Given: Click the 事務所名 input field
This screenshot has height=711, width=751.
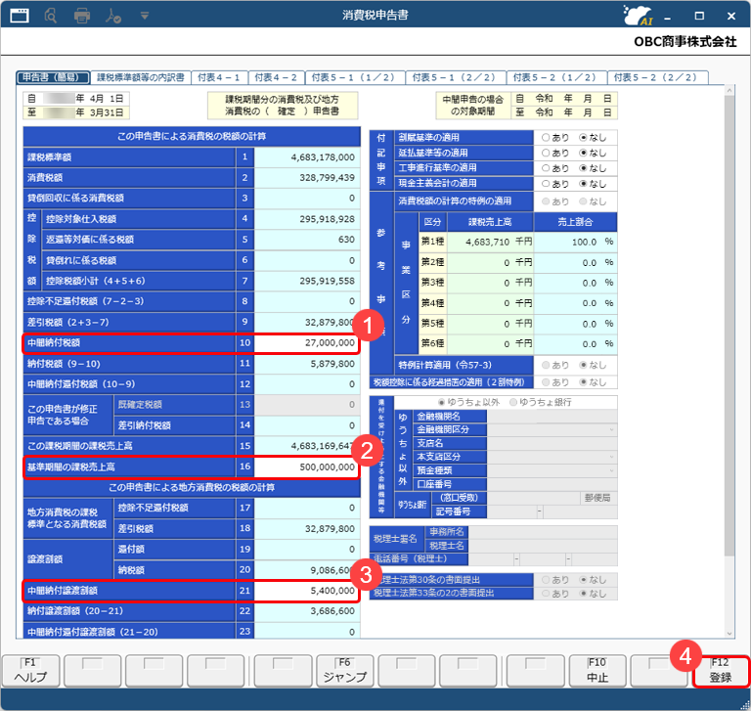Looking at the screenshot, I should pyautogui.click(x=543, y=532).
